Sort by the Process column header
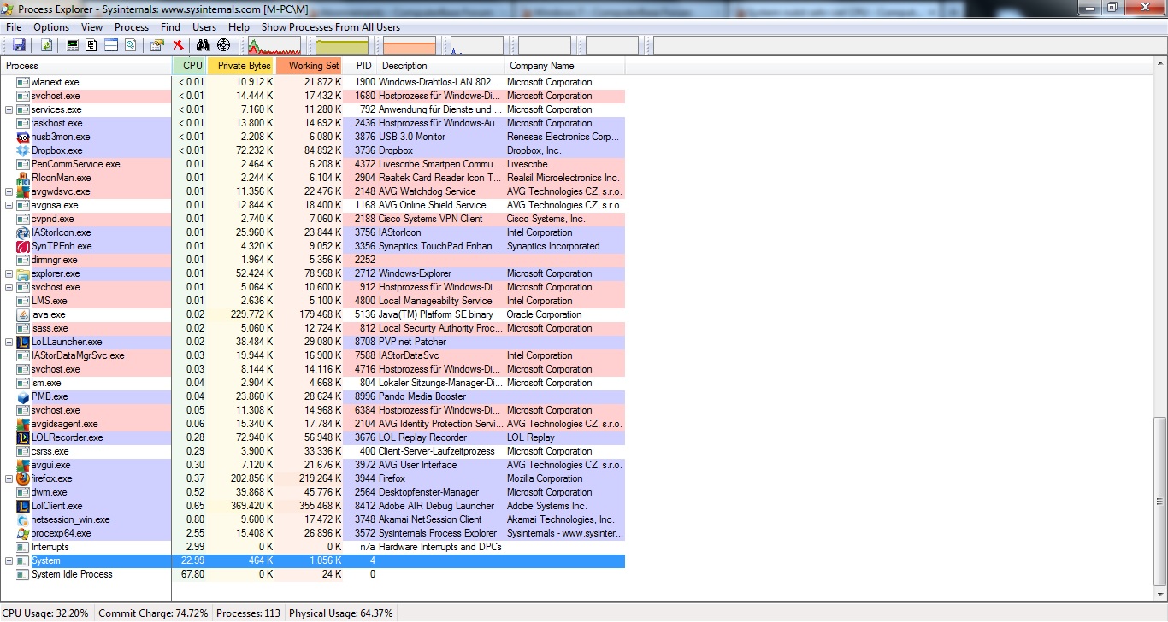The image size is (1168, 622). 86,66
